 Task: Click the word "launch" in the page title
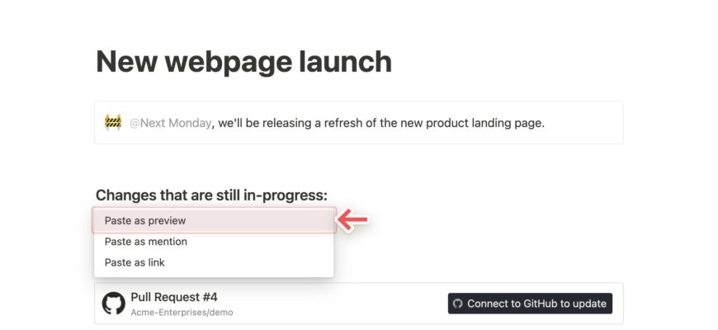[345, 61]
